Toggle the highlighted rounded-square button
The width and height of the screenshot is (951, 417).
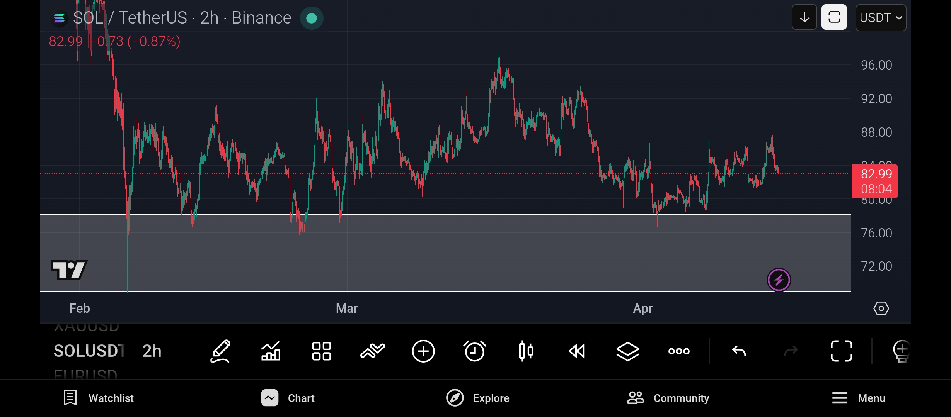pyautogui.click(x=834, y=17)
